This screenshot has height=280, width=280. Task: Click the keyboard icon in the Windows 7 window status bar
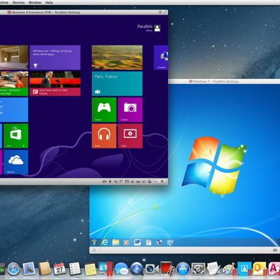275,250
